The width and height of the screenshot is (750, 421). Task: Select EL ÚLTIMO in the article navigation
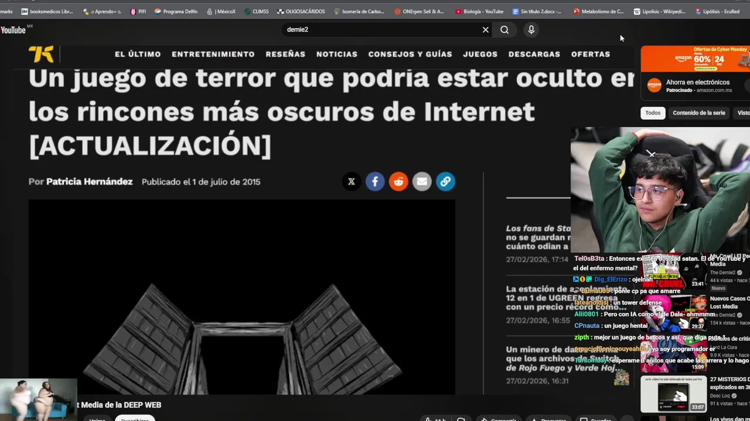[x=138, y=54]
